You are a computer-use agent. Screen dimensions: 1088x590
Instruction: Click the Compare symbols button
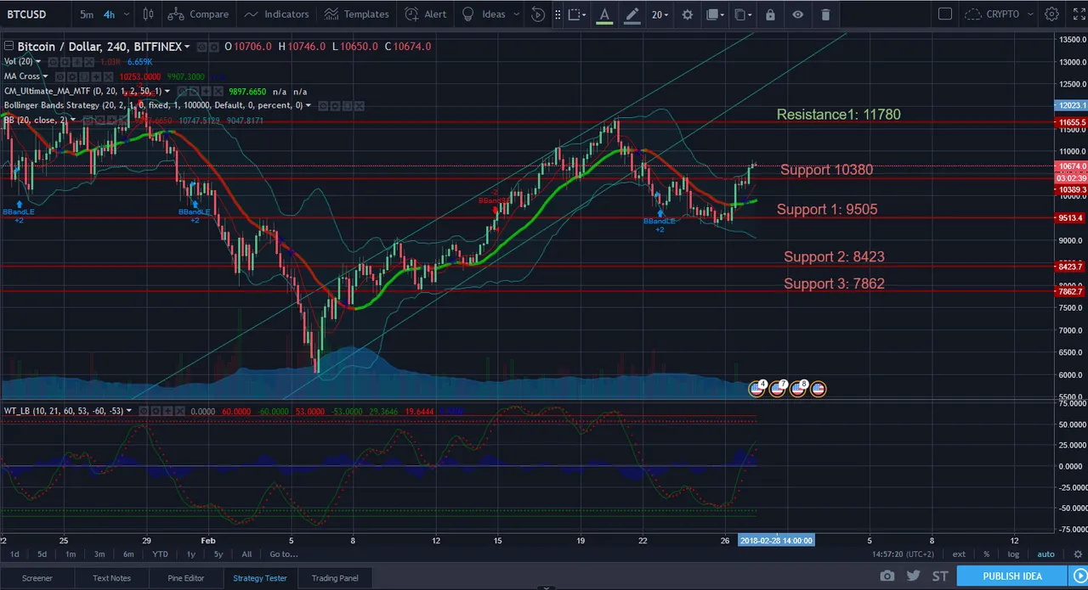point(198,14)
